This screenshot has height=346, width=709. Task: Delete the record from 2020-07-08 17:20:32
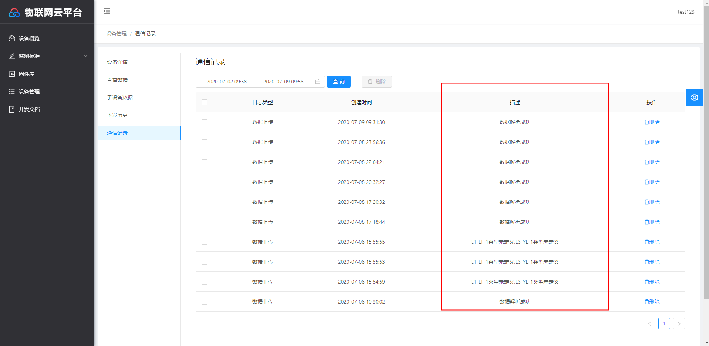(x=652, y=202)
